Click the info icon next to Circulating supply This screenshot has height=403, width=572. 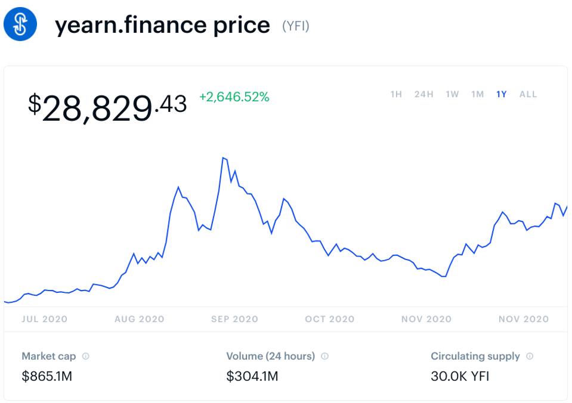point(530,357)
